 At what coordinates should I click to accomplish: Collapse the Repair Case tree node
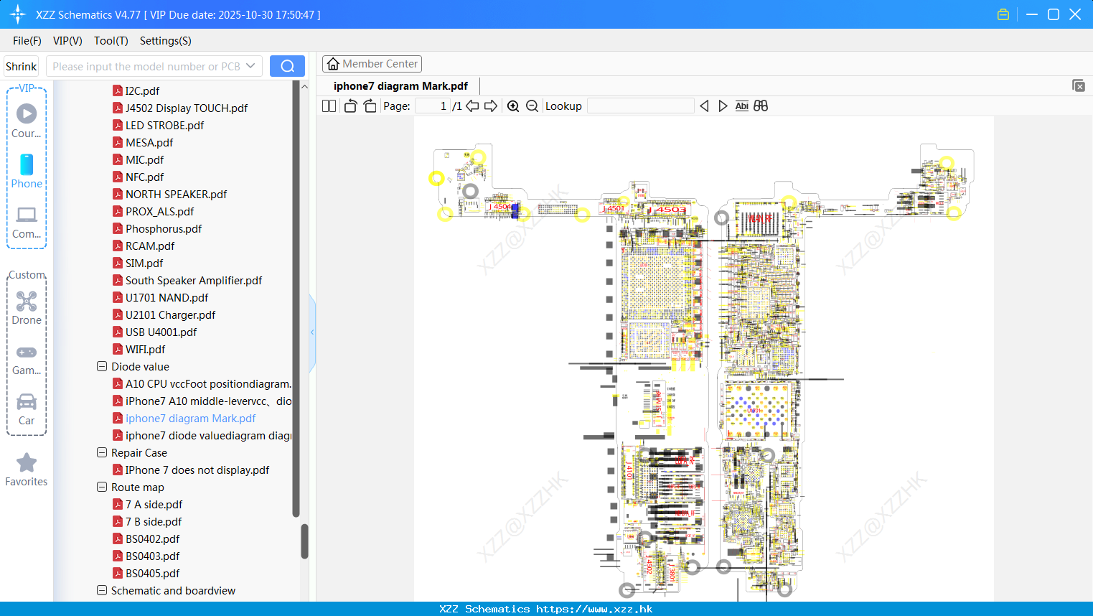tap(102, 452)
